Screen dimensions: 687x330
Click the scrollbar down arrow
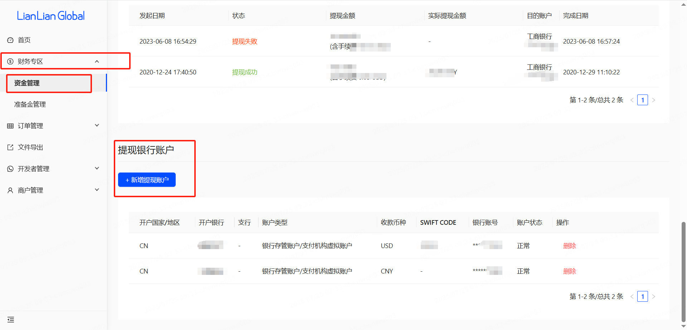pyautogui.click(x=683, y=327)
